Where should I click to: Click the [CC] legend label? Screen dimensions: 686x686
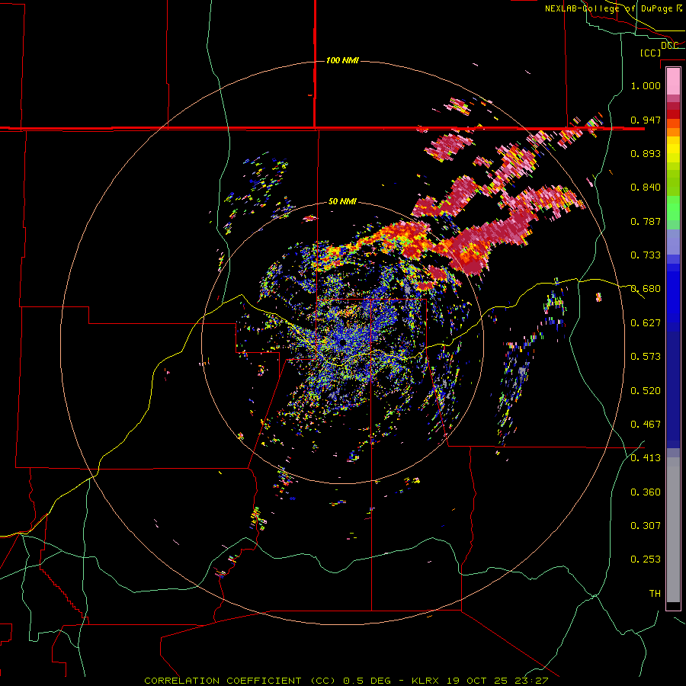(x=651, y=53)
